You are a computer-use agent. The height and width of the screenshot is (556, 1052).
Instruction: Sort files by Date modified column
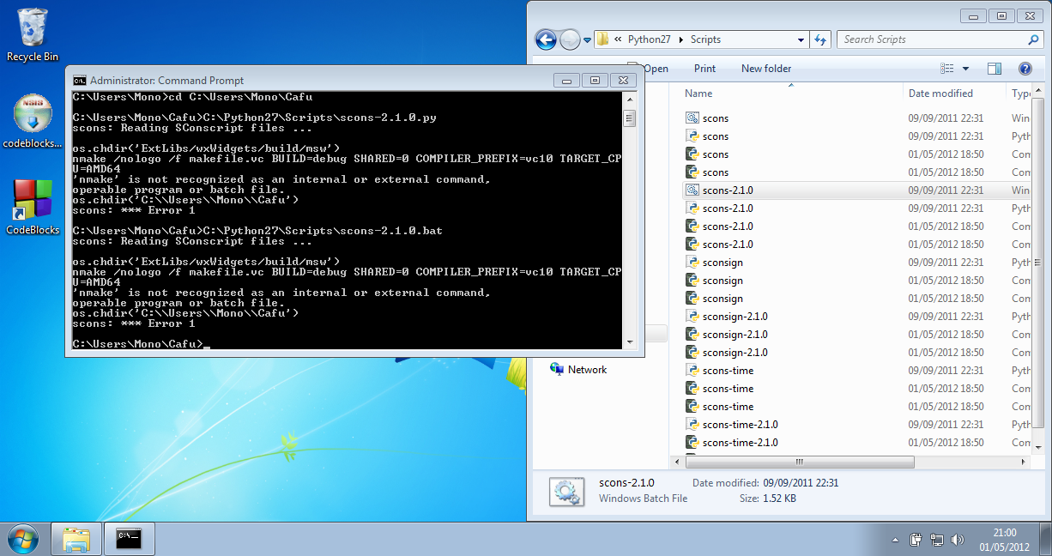pyautogui.click(x=940, y=94)
